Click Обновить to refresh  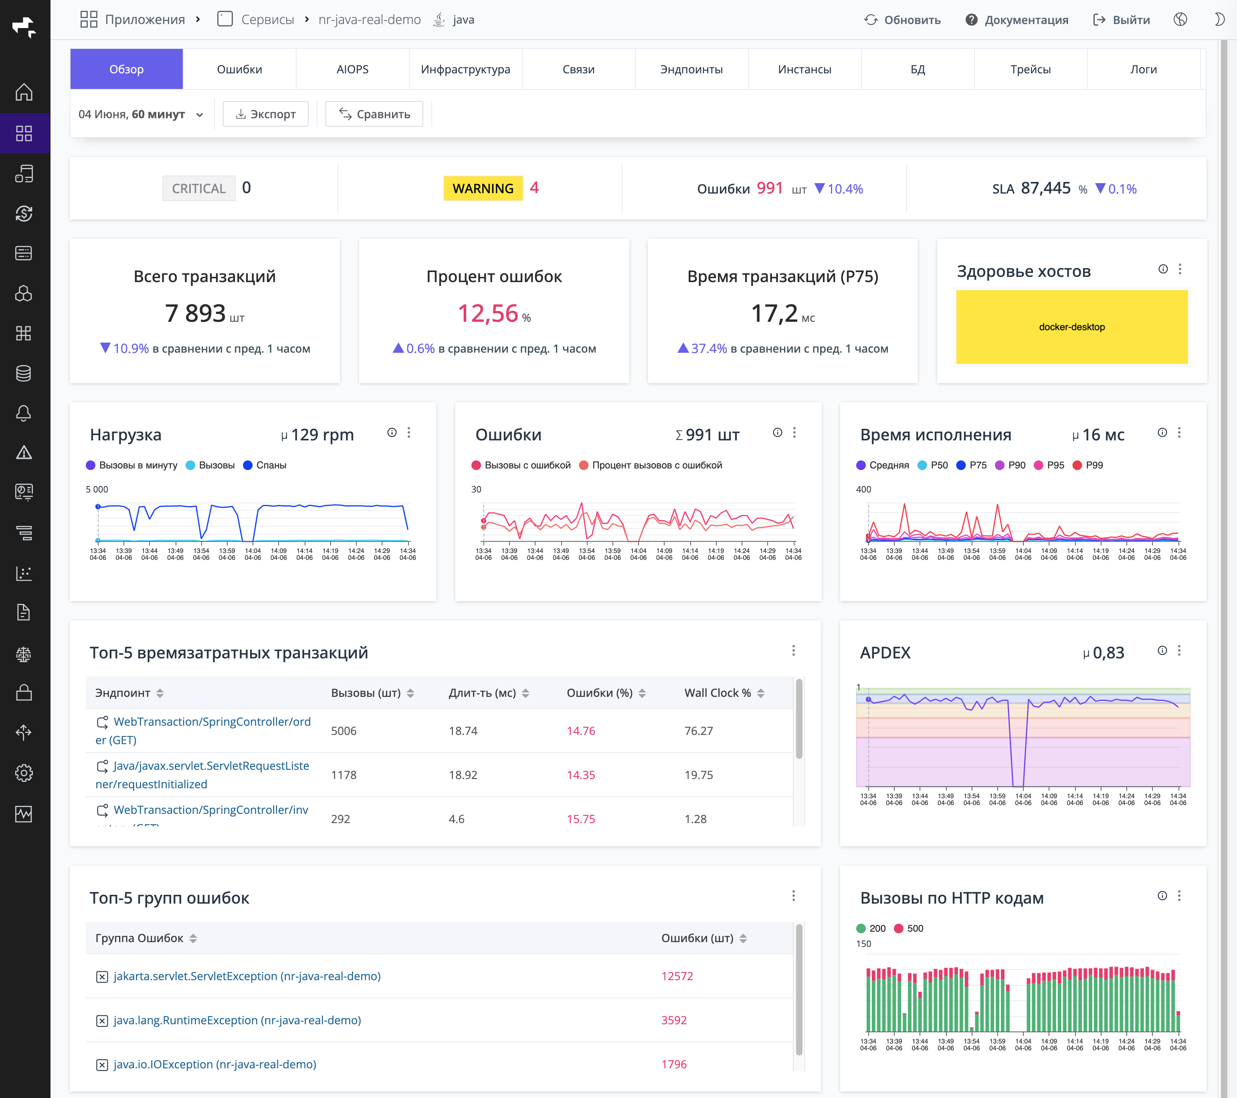[902, 19]
